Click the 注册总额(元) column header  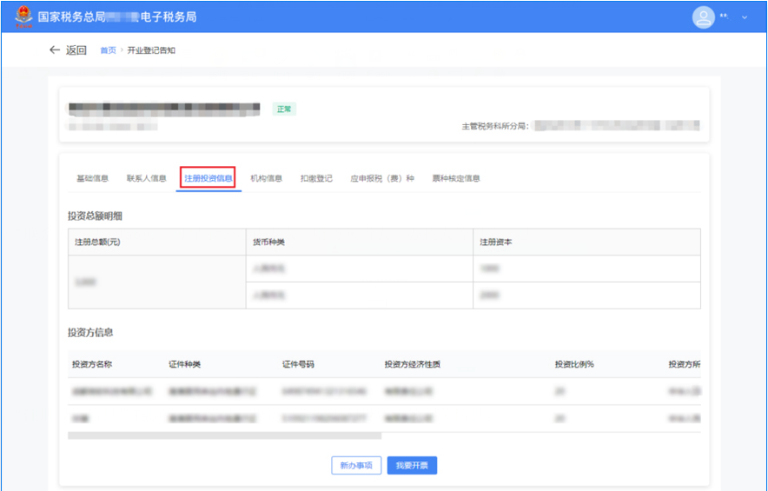[97, 242]
